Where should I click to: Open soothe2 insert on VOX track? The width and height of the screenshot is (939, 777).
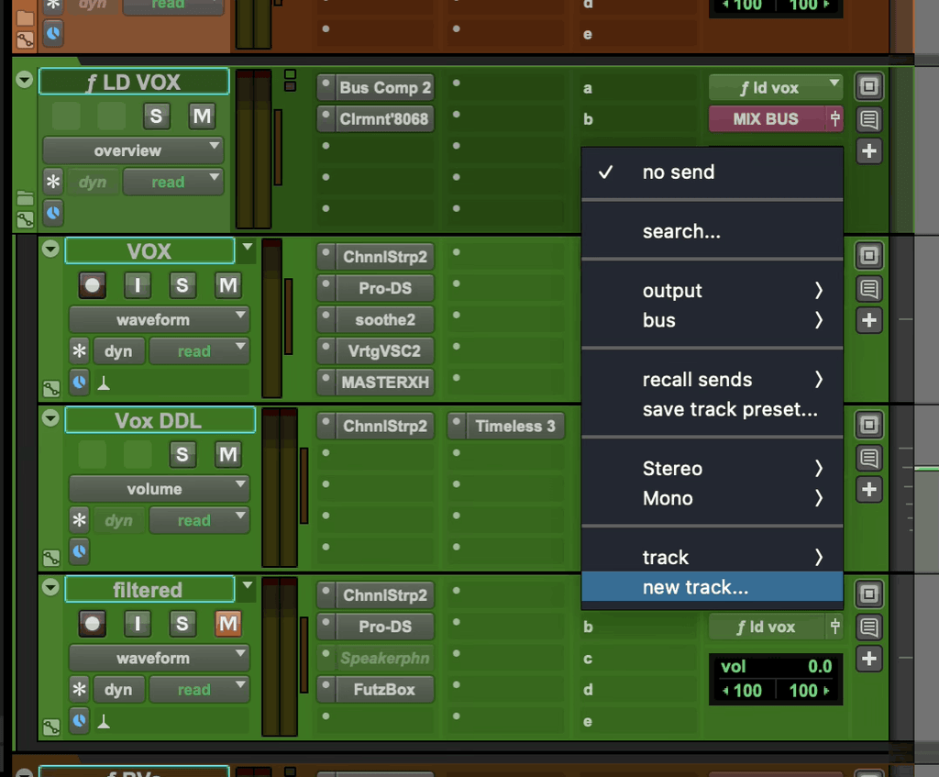pos(384,319)
